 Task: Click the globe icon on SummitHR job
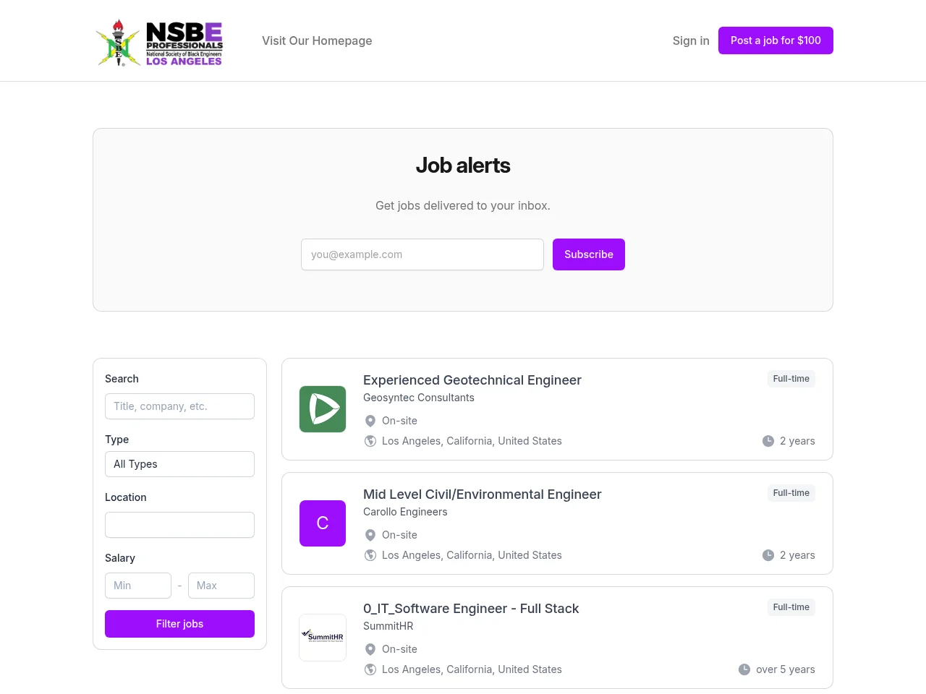(x=370, y=669)
